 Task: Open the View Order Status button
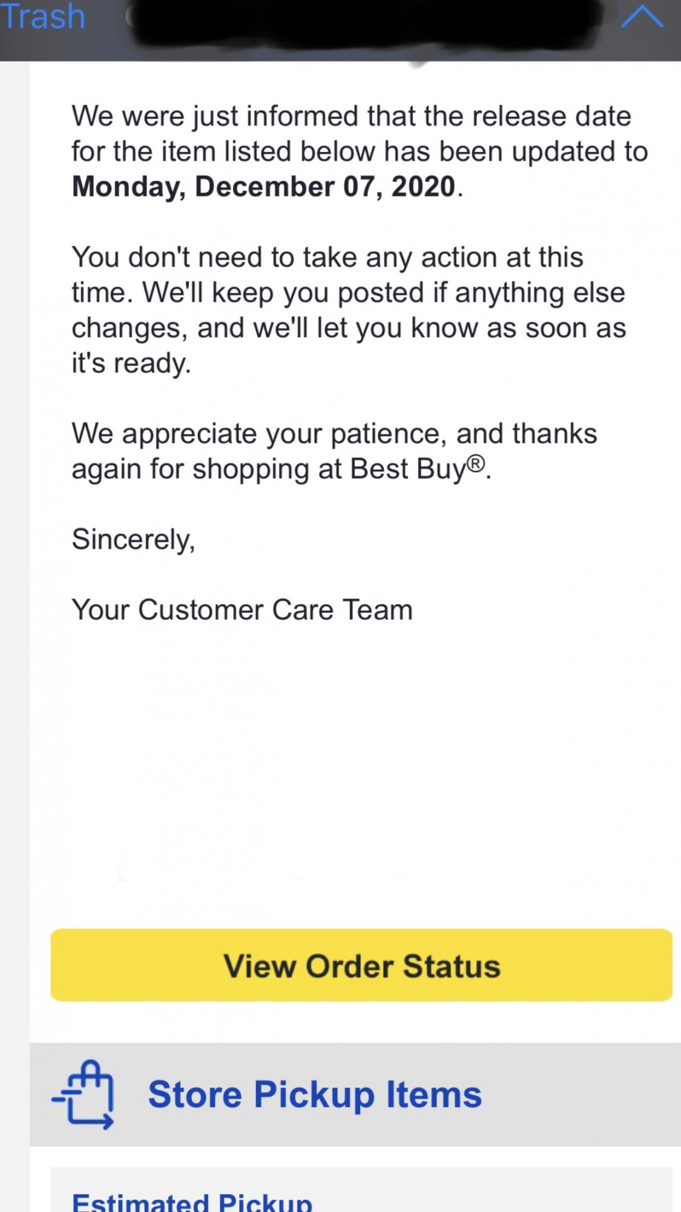[361, 965]
